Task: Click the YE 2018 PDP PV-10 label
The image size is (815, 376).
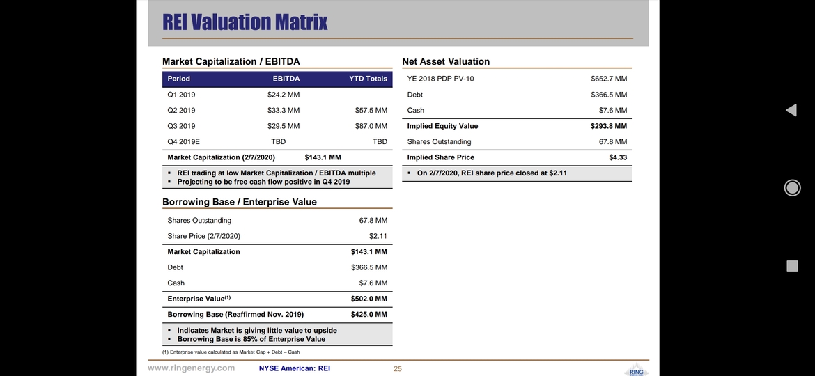Action: [x=440, y=79]
